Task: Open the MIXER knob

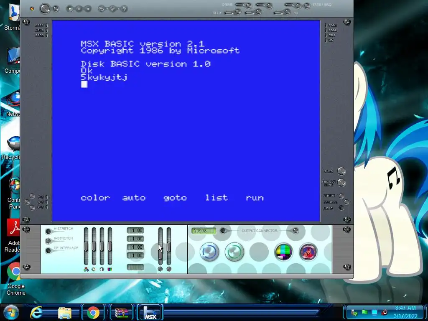Action: point(341,171)
